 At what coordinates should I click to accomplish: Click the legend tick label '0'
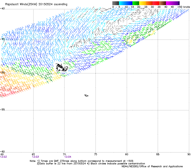pos(113,7)
